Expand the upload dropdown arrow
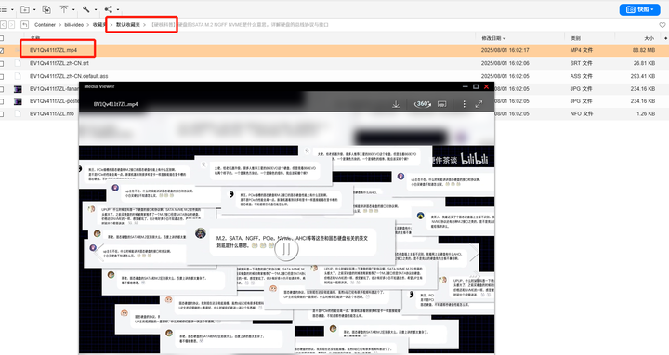Image resolution: width=669 pixels, height=355 pixels. pyautogui.click(x=73, y=9)
